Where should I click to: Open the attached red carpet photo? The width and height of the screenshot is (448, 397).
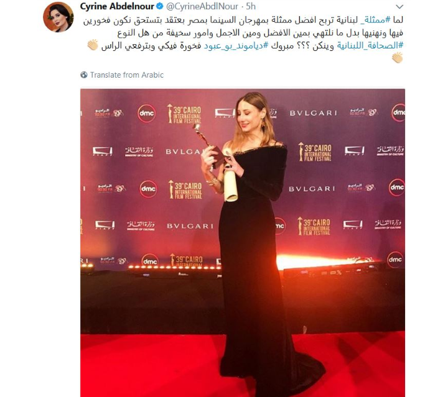coord(243,243)
